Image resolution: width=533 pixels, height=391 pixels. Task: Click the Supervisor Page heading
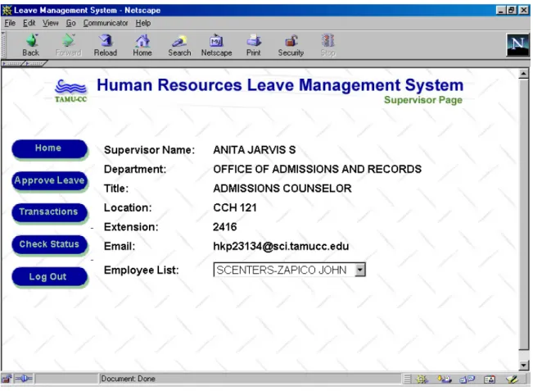click(x=423, y=100)
